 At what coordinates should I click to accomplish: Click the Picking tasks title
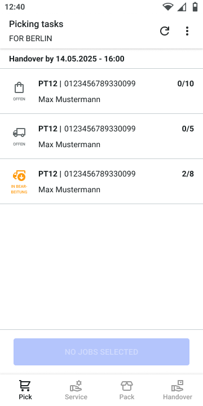[36, 24]
